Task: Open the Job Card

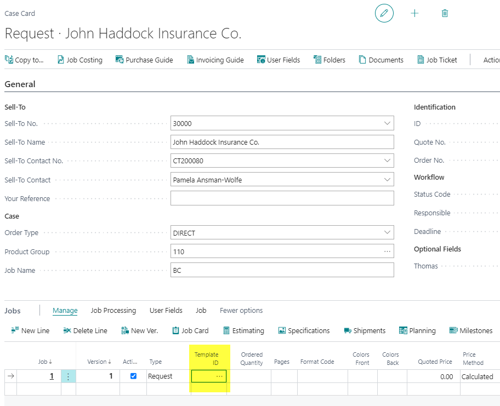Action: [190, 330]
